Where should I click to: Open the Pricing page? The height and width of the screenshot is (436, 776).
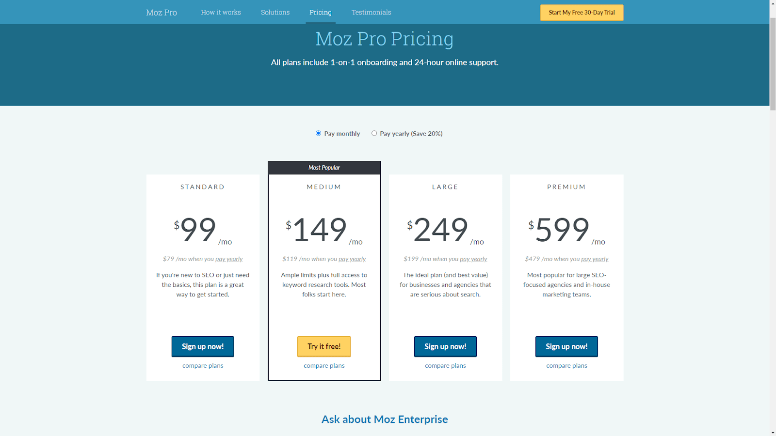tap(320, 12)
